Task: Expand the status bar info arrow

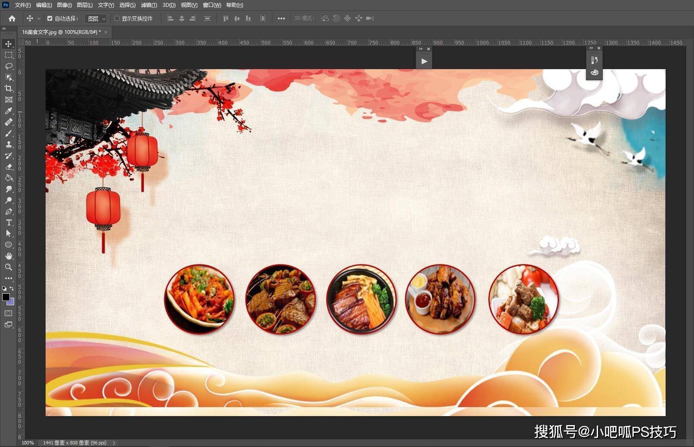Action: coord(114,443)
